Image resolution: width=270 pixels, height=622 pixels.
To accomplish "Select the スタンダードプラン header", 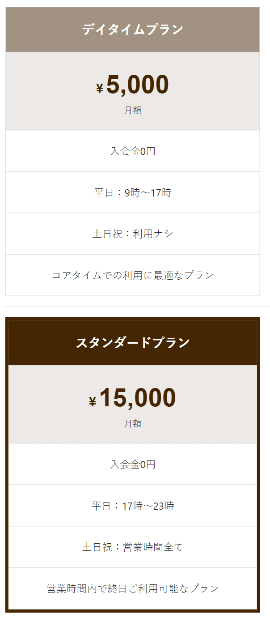I will [132, 343].
